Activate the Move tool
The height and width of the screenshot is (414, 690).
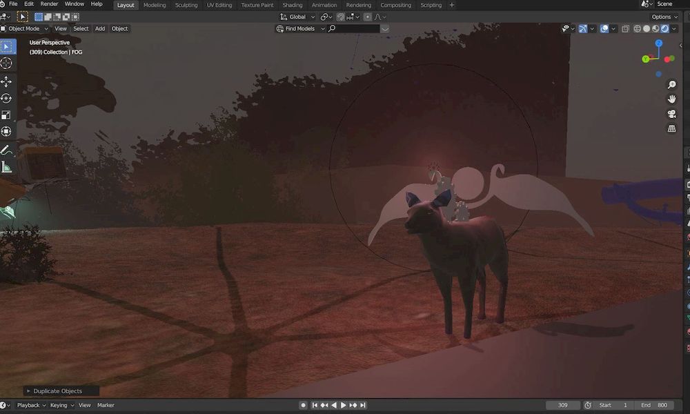[7, 81]
